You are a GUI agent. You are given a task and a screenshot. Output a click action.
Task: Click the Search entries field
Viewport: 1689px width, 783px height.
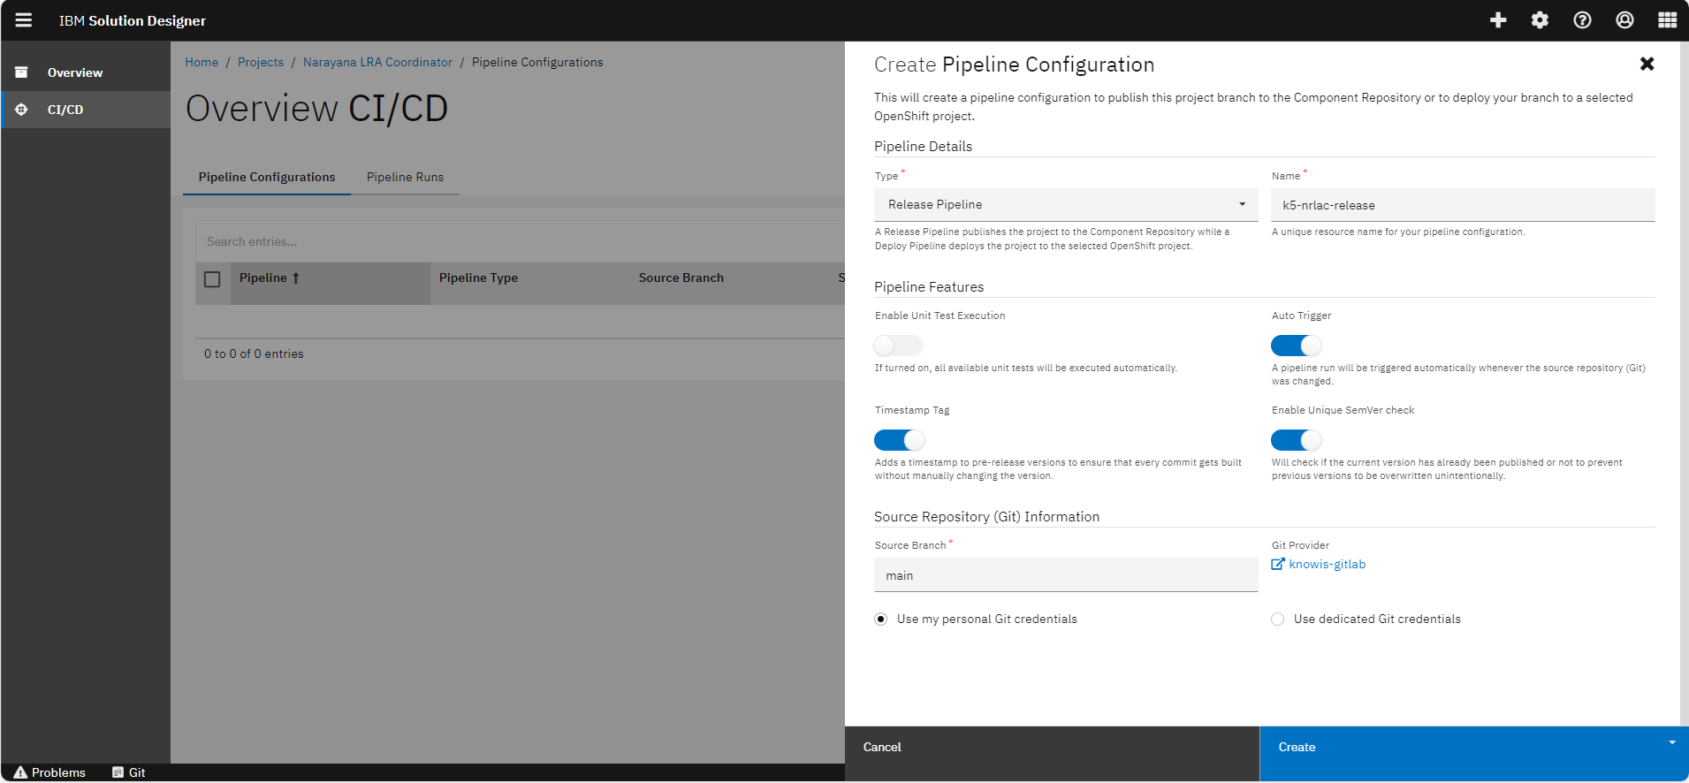520,241
